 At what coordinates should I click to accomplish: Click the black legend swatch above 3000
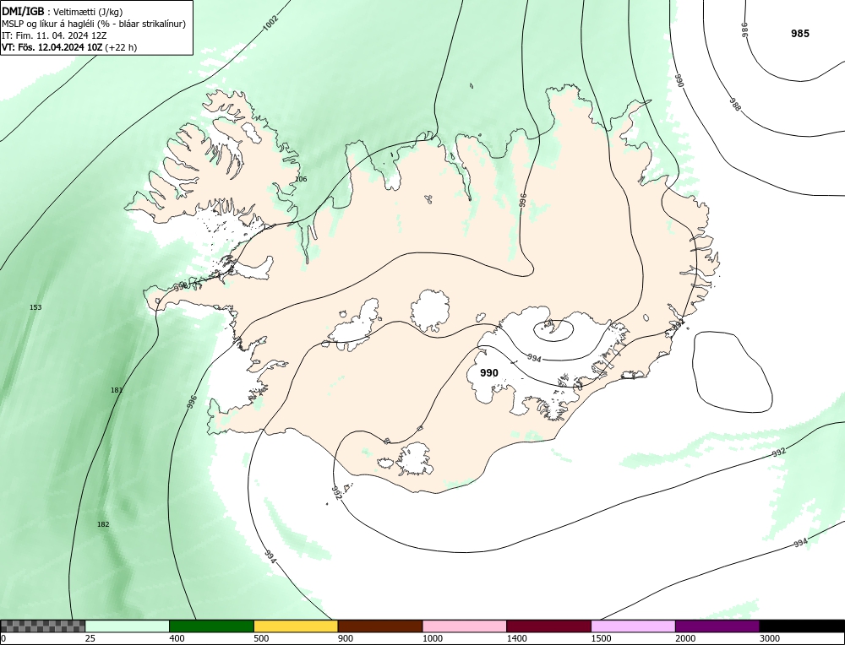802,626
